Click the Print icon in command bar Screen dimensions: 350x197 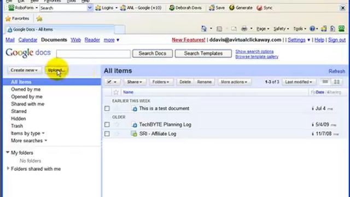[x=244, y=28]
